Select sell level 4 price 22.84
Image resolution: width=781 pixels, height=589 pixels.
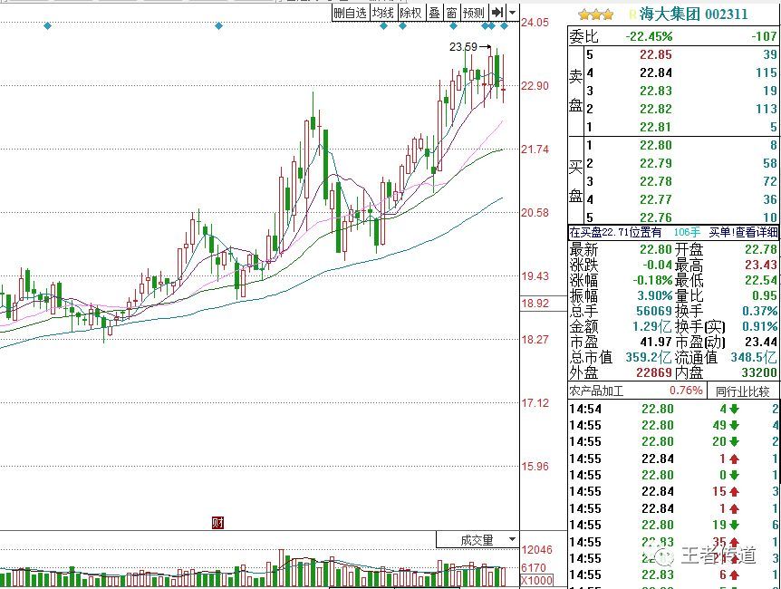[655, 72]
